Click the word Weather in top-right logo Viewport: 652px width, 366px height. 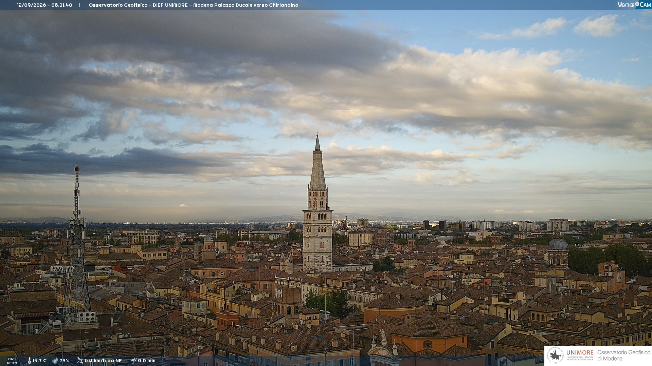click(626, 5)
